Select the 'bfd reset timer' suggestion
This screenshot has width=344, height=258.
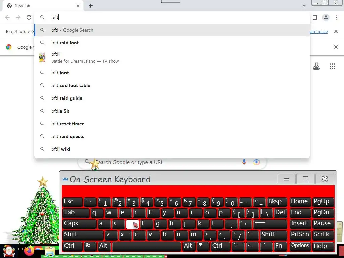click(172, 124)
